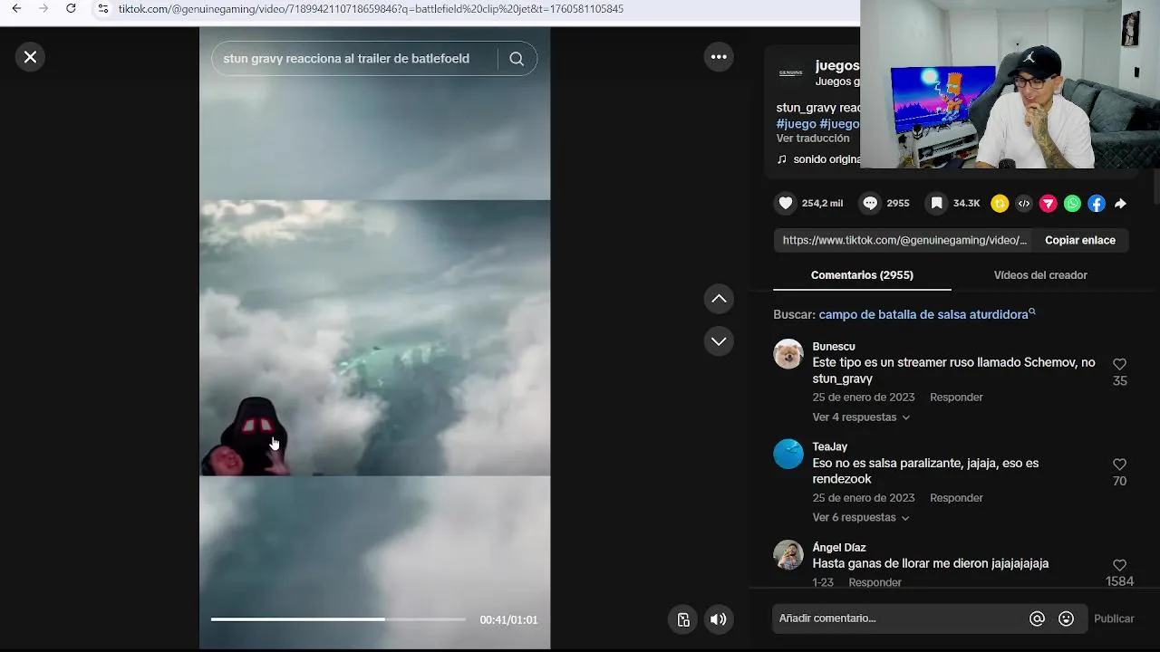Reply to Ángel Díaz's comment
This screenshot has height=652, width=1160.
tap(875, 582)
